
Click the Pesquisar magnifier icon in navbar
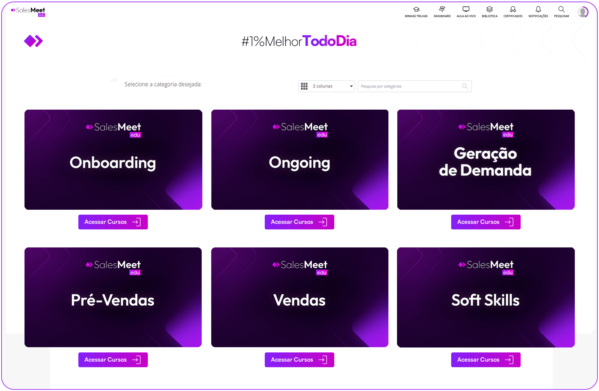pos(561,9)
